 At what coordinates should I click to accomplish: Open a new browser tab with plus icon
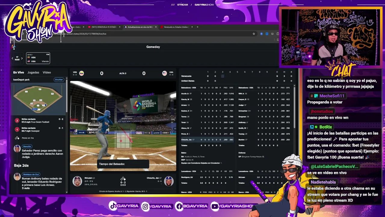tap(198, 27)
